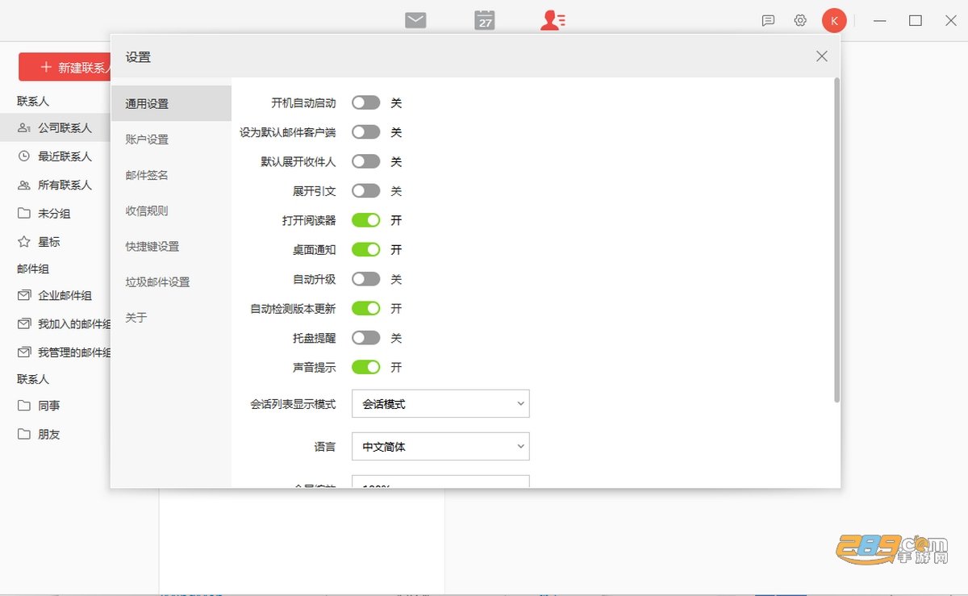This screenshot has height=596, width=968.
Task: Close the 设置 dialog with the X
Action: pyautogui.click(x=822, y=56)
